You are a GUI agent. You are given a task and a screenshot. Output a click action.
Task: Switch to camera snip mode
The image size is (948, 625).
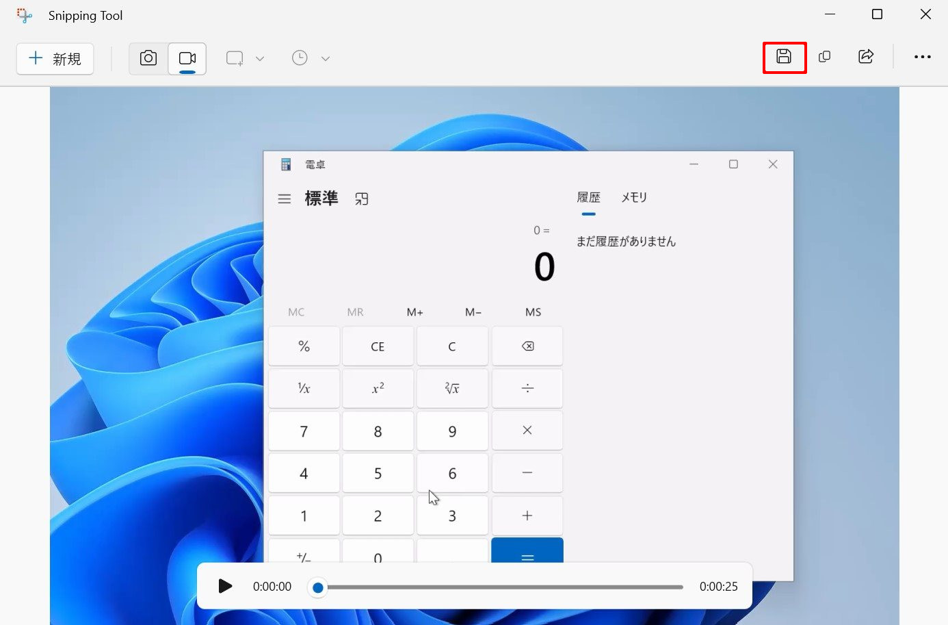148,58
